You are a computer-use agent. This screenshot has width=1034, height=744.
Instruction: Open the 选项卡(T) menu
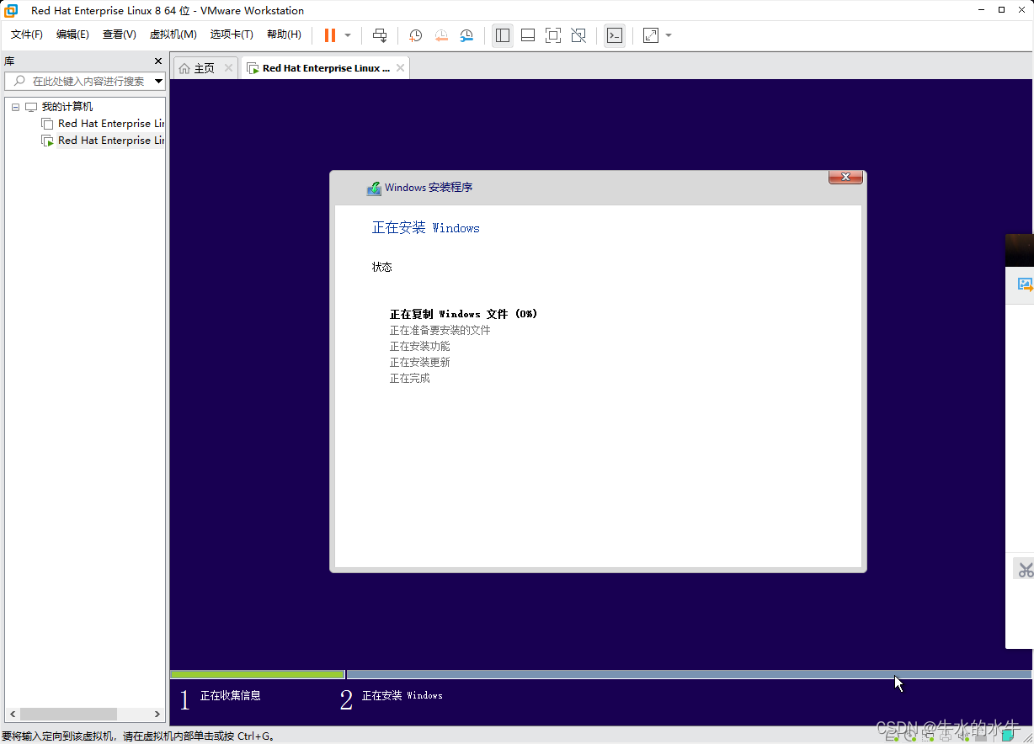[232, 35]
